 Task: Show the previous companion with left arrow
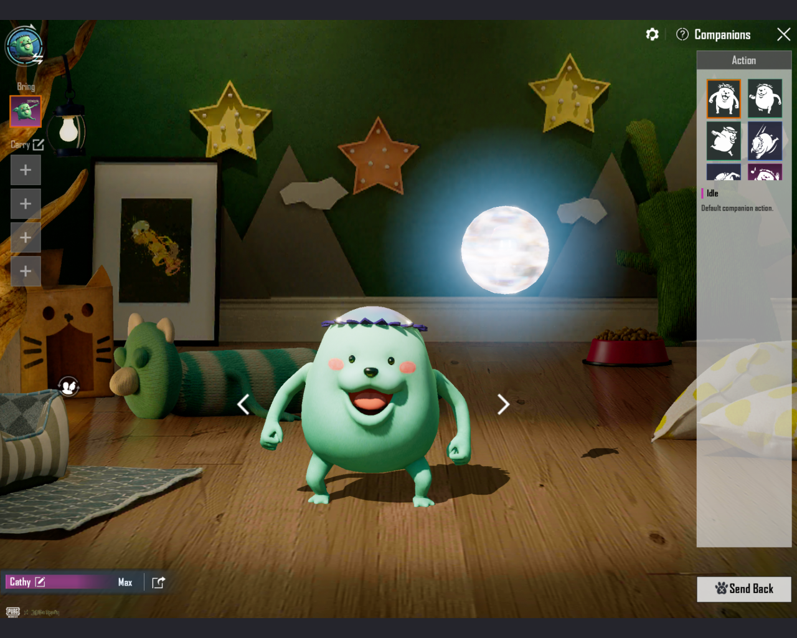coord(243,404)
